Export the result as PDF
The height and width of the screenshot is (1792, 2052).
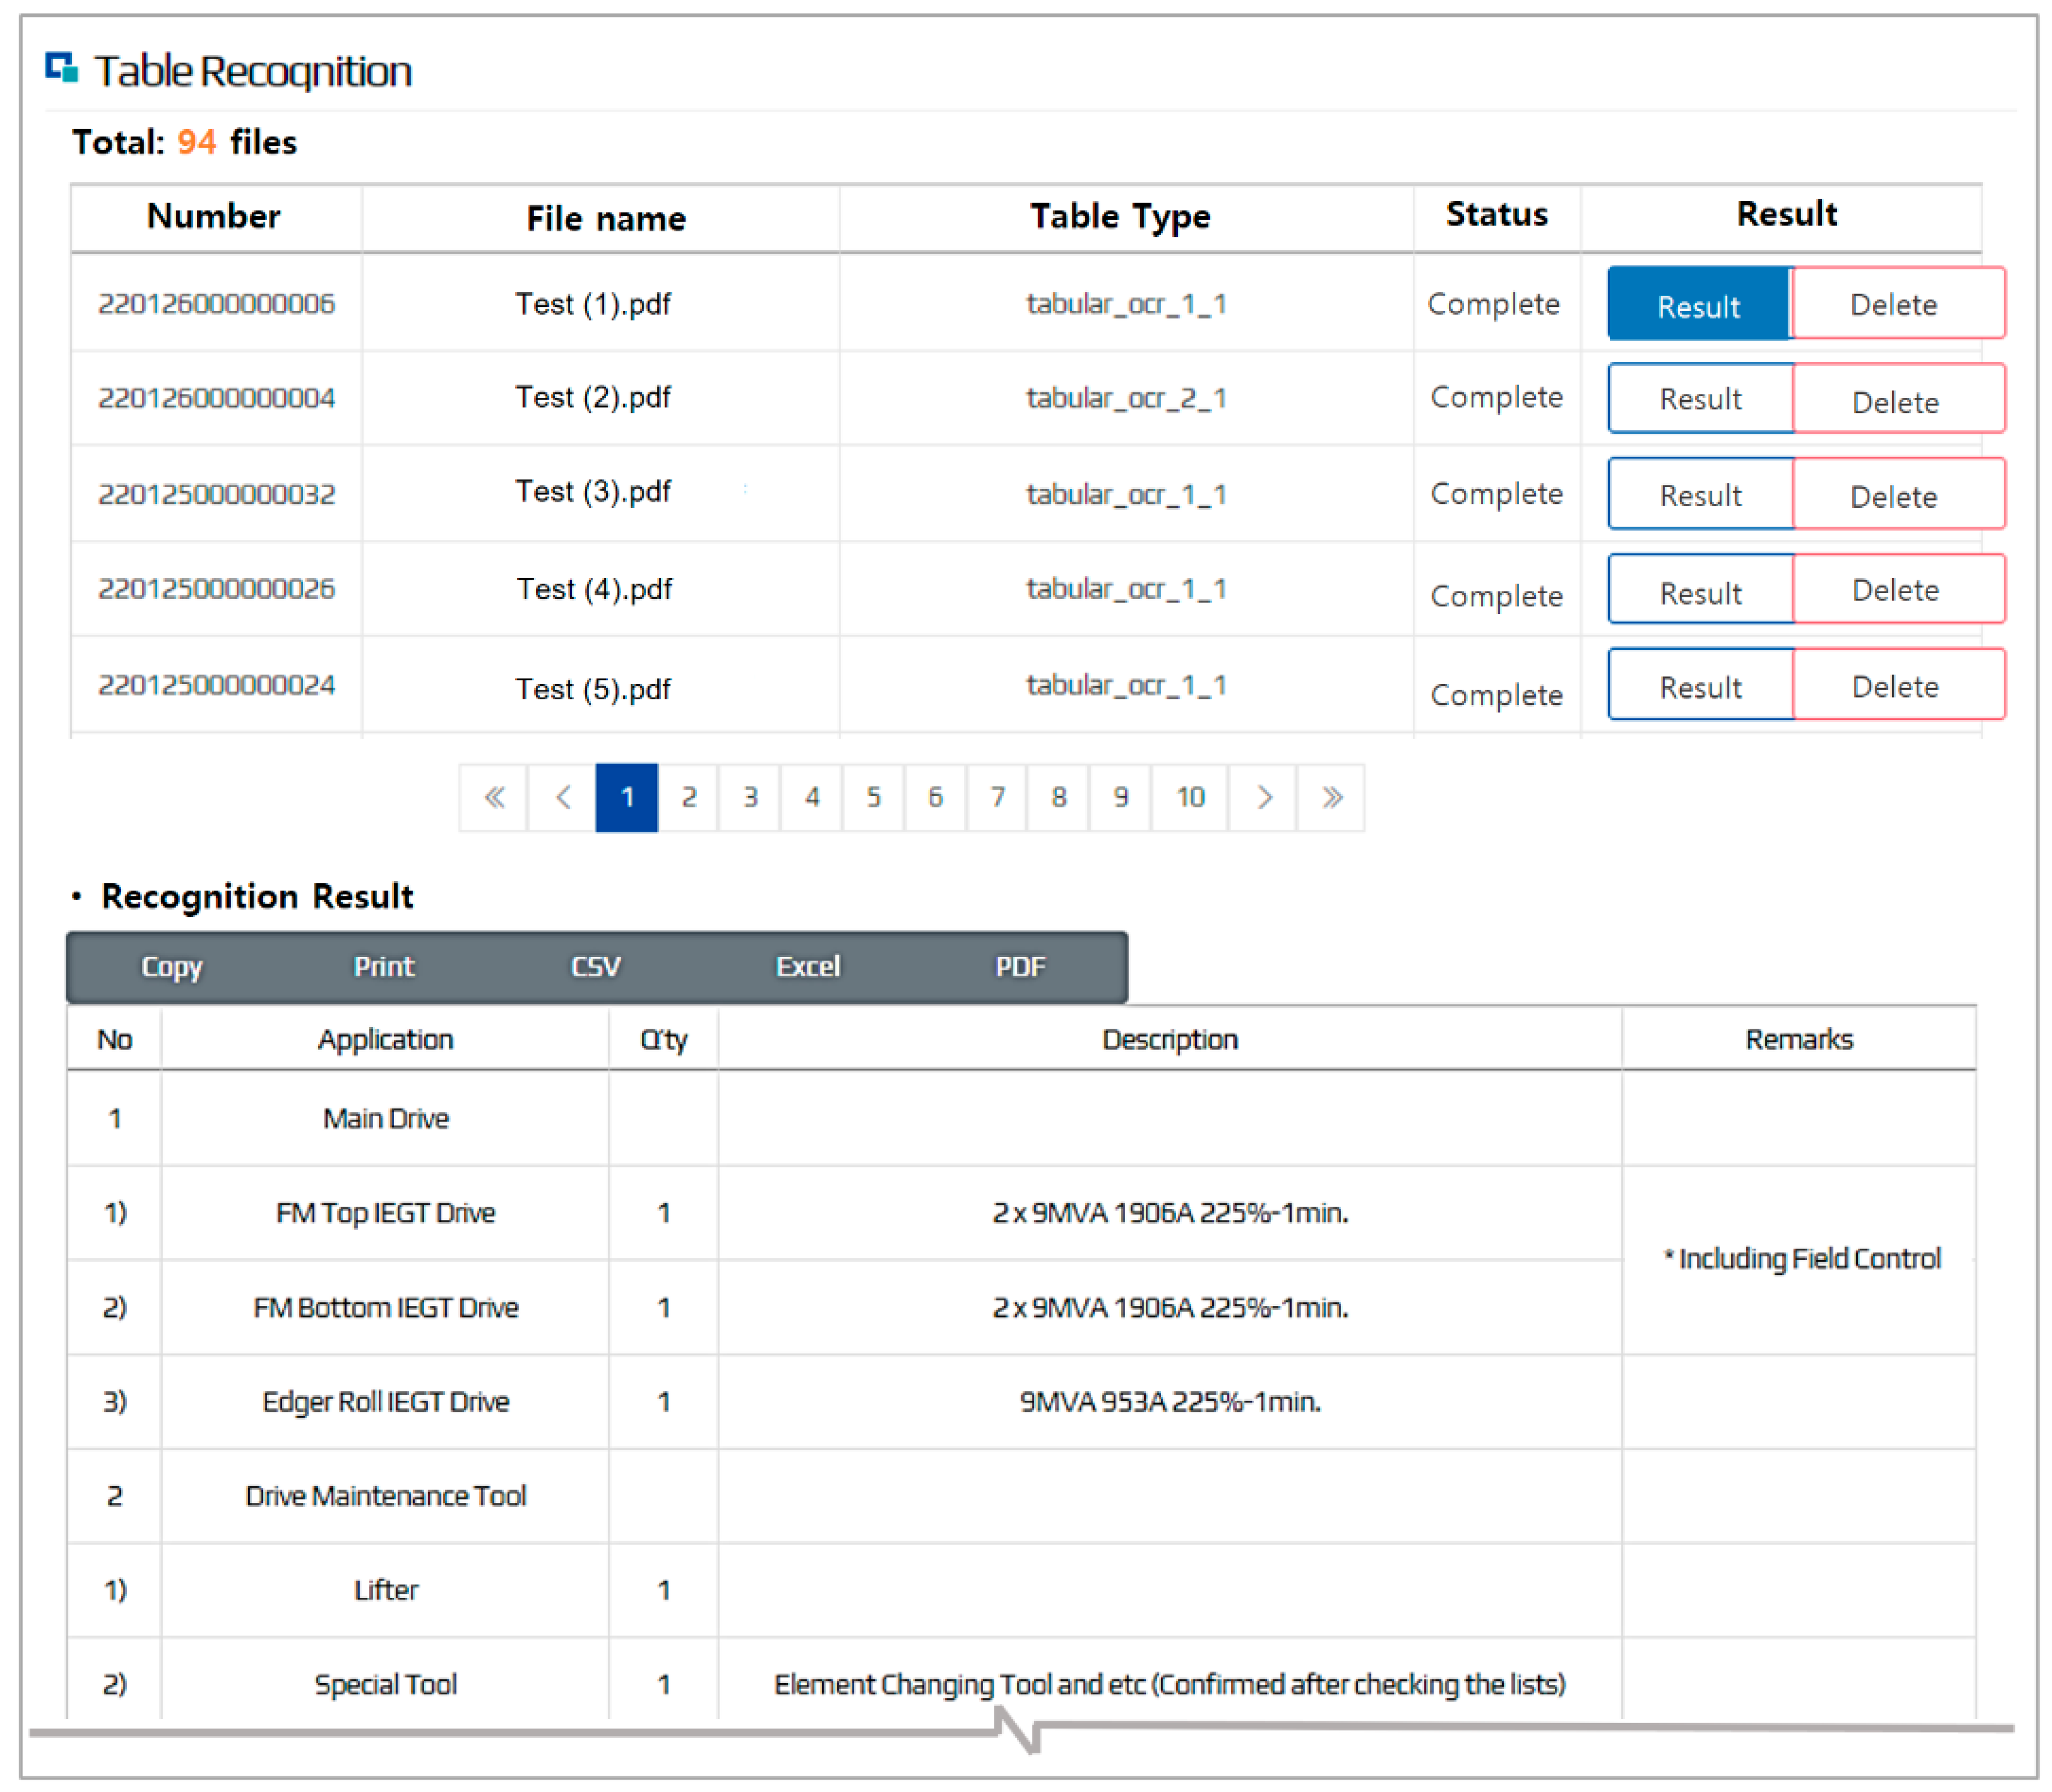1020,966
